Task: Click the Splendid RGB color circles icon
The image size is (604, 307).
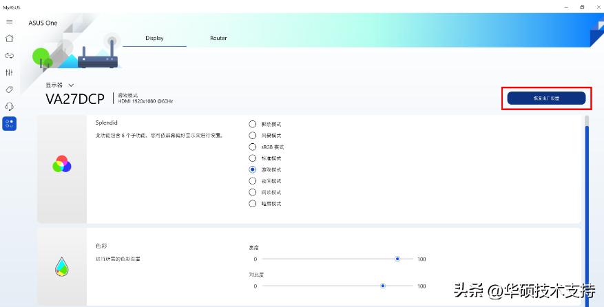Action: (61, 164)
